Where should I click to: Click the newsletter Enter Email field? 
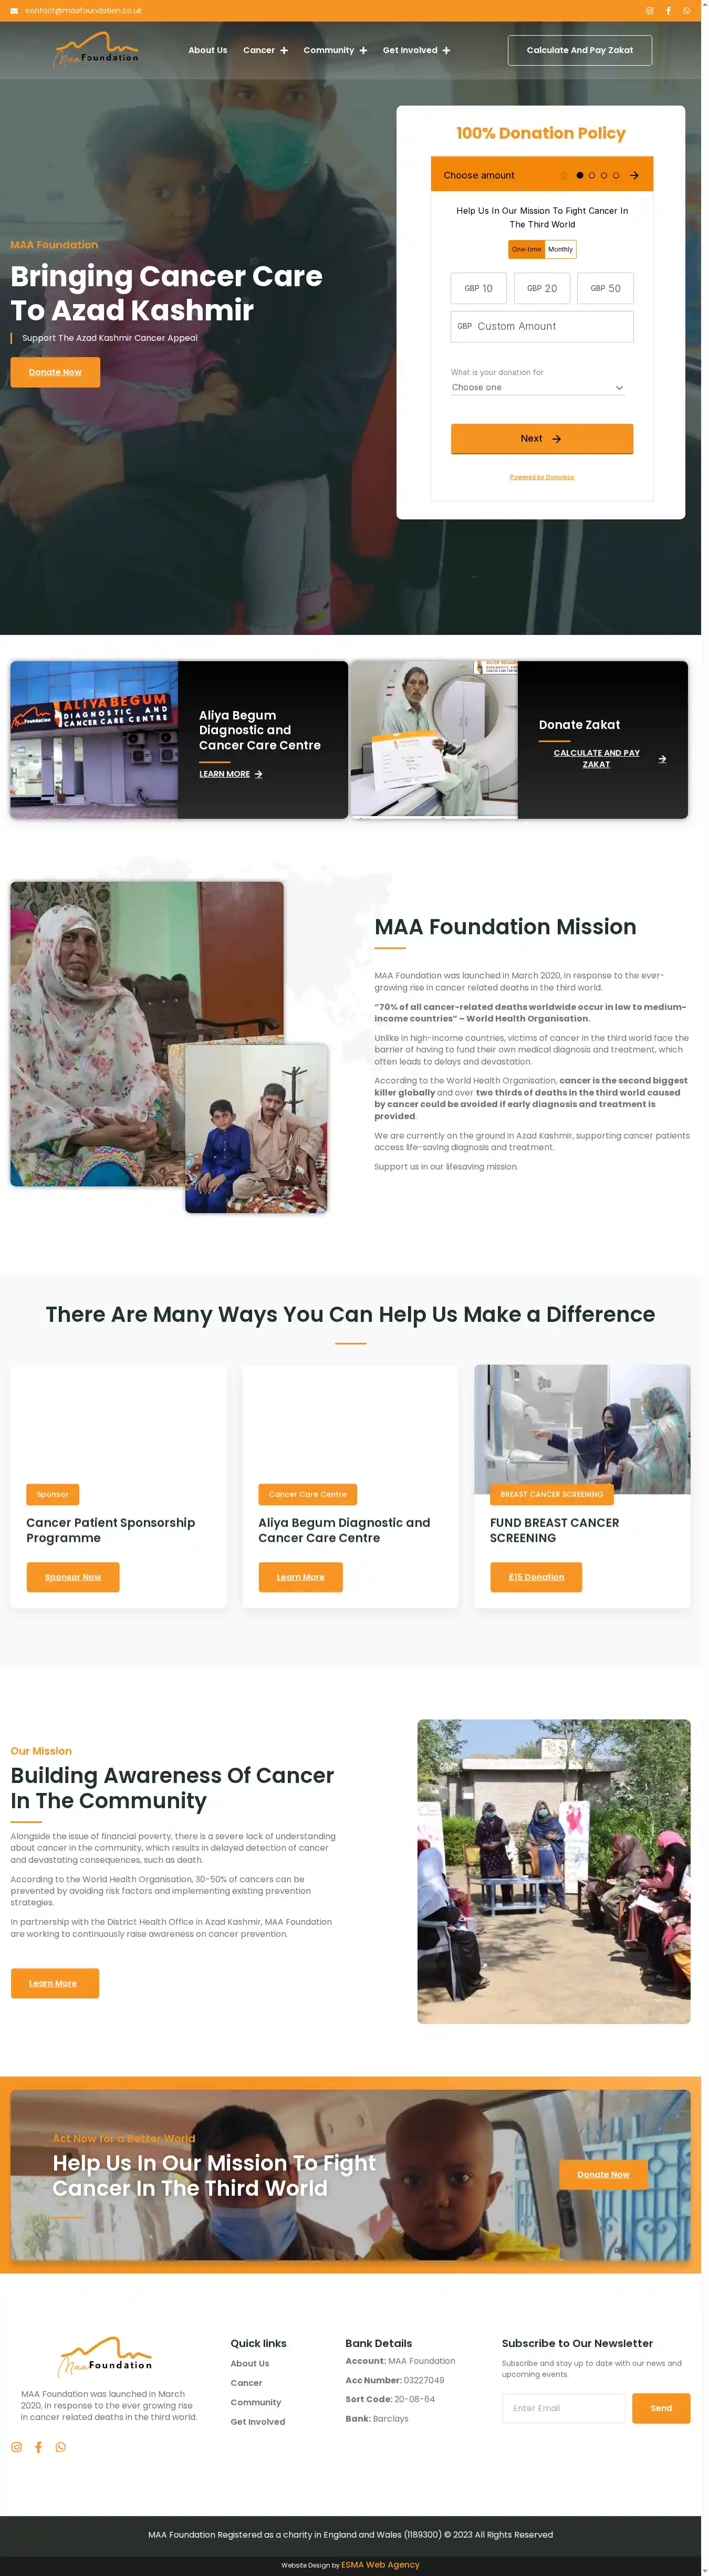(x=564, y=2408)
